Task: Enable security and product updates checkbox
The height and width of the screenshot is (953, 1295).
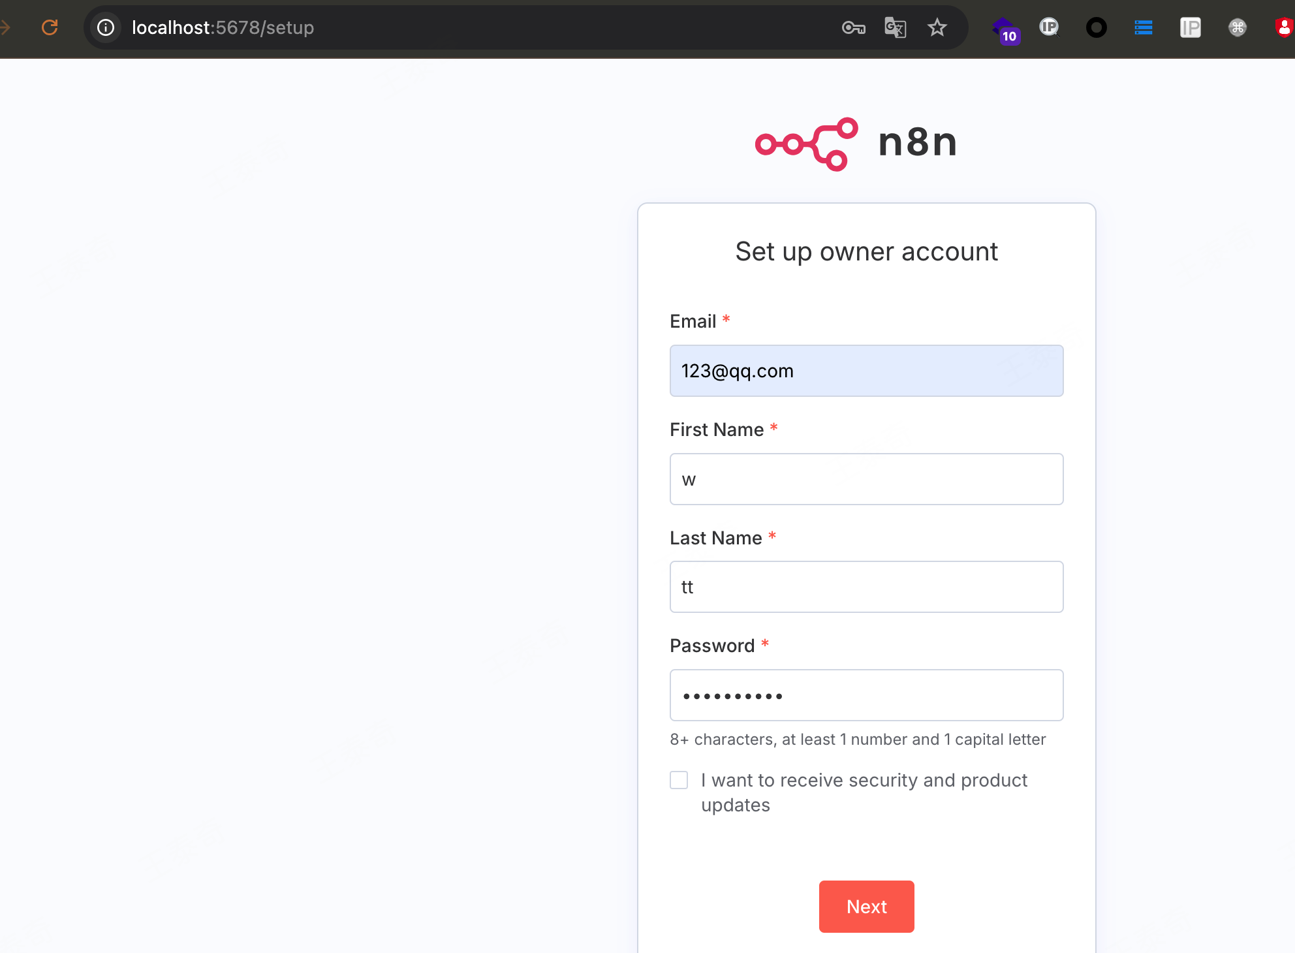Action: (679, 780)
